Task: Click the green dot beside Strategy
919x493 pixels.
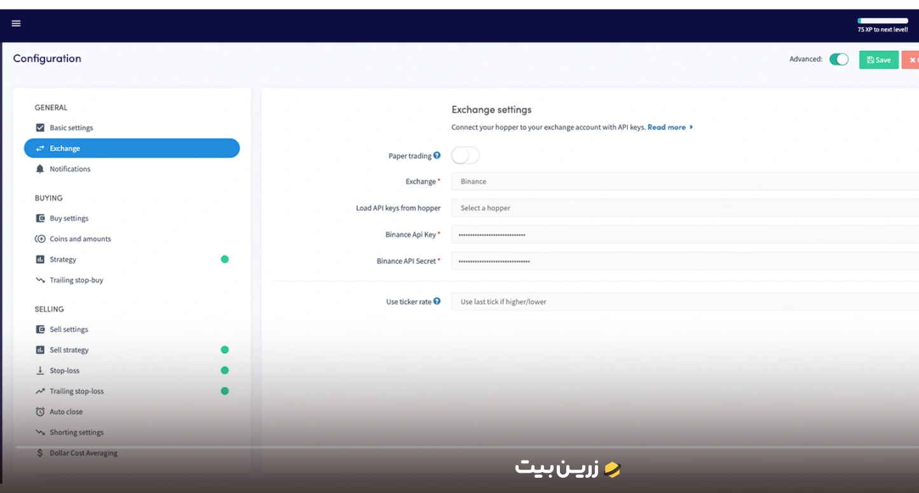Action: click(x=224, y=259)
